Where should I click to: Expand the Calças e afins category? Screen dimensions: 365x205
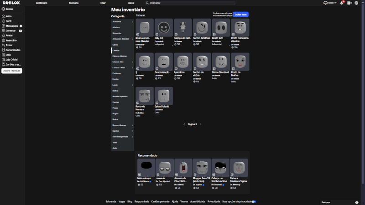click(x=132, y=62)
